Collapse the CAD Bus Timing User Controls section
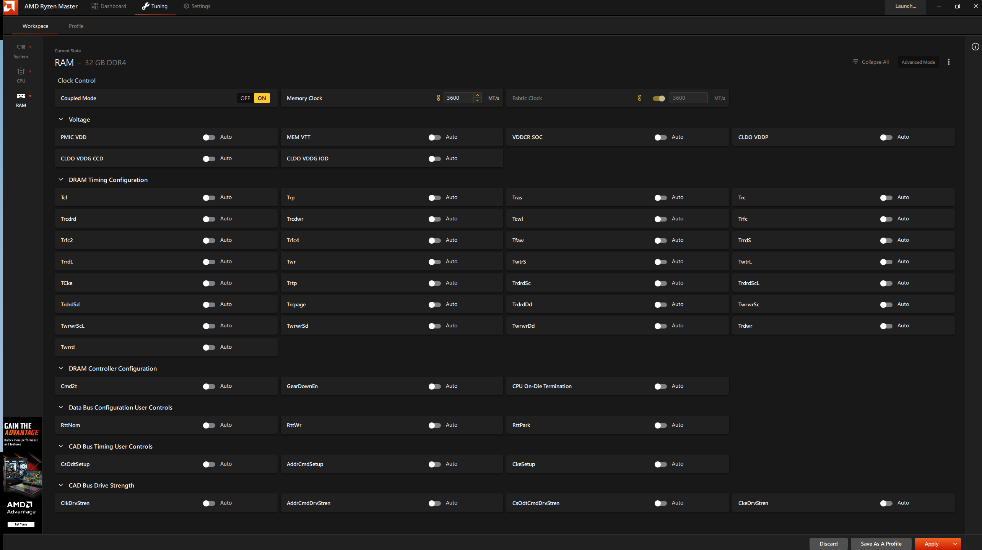This screenshot has height=550, width=982. [61, 446]
